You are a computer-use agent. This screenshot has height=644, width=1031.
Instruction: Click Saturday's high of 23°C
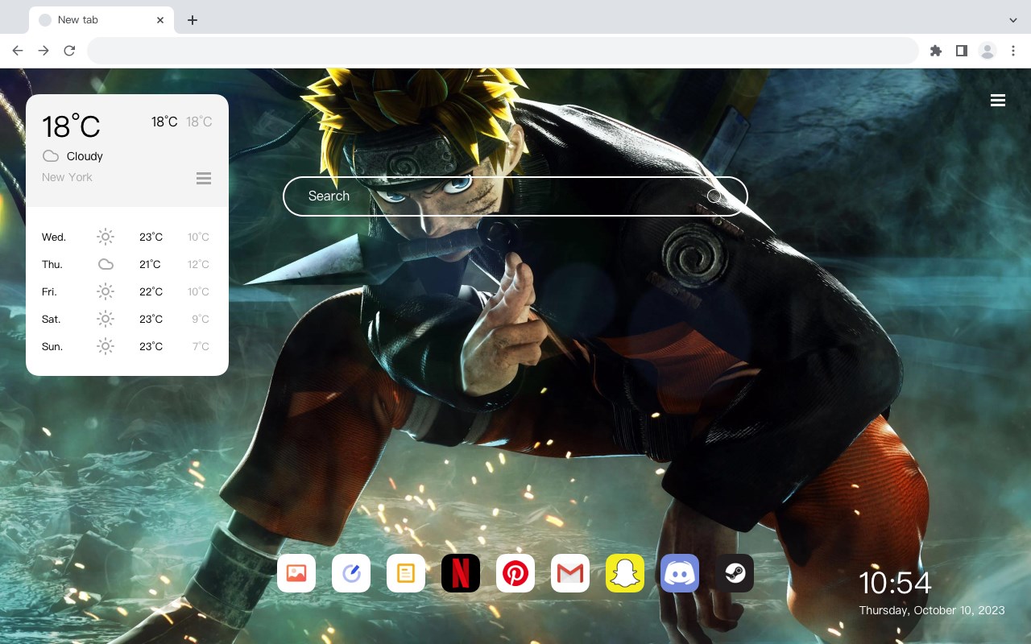[x=151, y=319]
